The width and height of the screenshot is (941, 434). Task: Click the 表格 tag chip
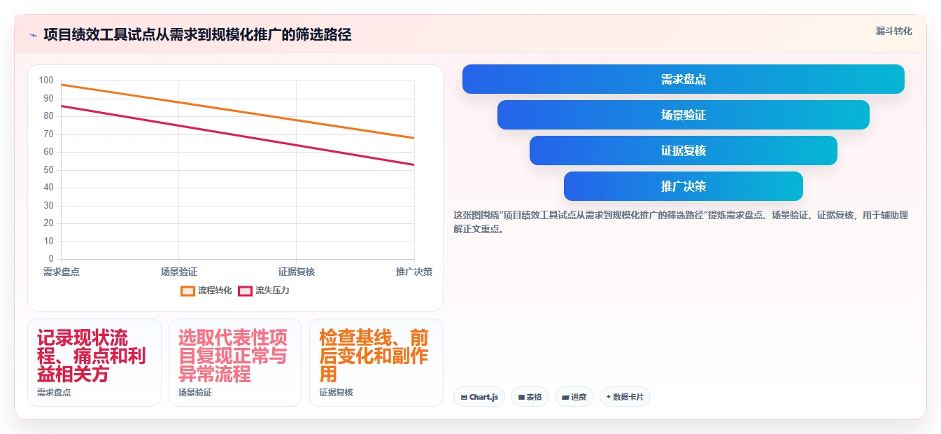tap(530, 397)
